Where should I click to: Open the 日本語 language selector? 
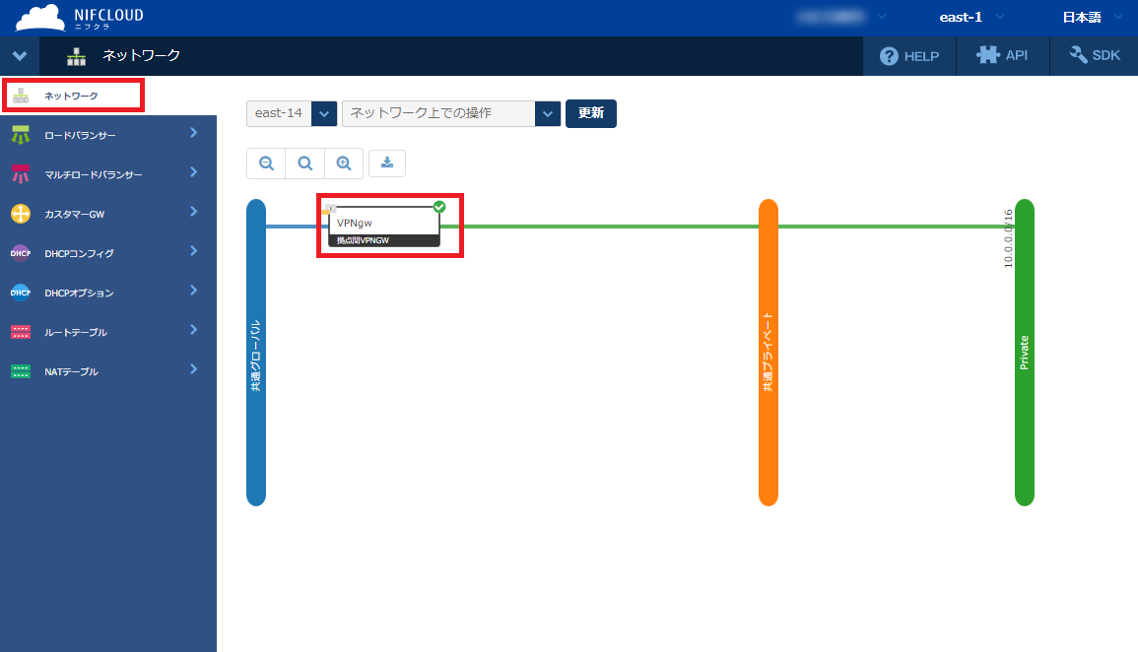click(1091, 17)
